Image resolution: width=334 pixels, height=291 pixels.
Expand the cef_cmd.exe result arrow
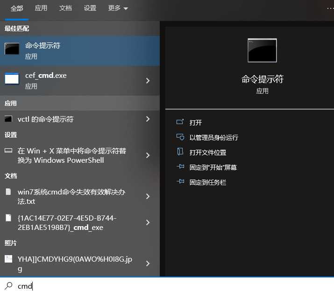148,81
